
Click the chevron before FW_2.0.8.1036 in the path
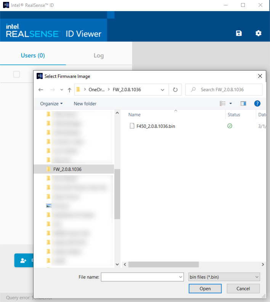[x=109, y=89]
